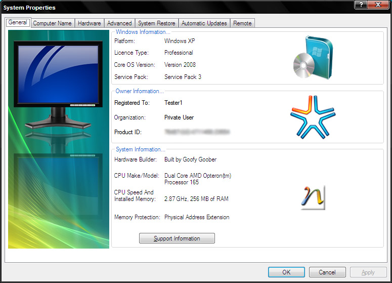392x283 pixels.
Task: Click the Registered To label
Action: click(x=132, y=103)
